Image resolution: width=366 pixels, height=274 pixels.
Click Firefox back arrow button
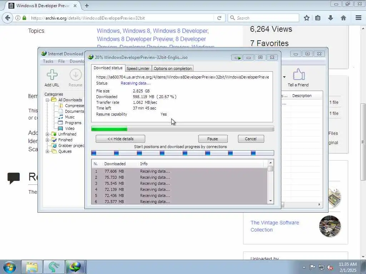coord(7,18)
